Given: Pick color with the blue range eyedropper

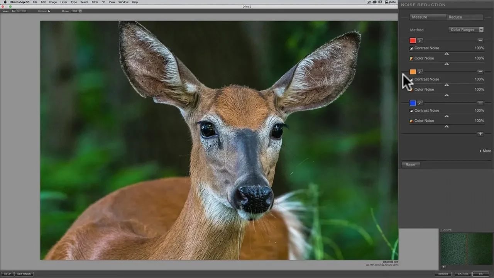Looking at the screenshot, I should point(420,103).
